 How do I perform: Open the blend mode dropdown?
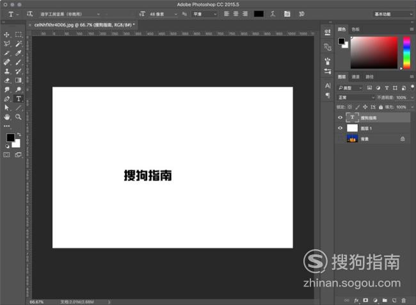click(356, 97)
